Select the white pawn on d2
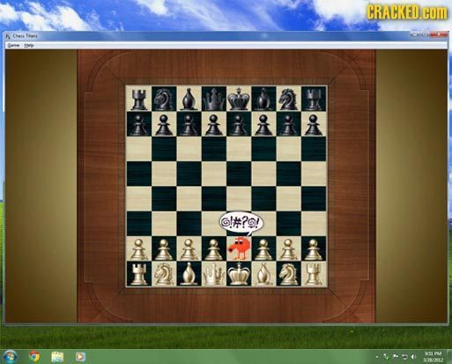The width and height of the screenshot is (452, 364). point(214,249)
